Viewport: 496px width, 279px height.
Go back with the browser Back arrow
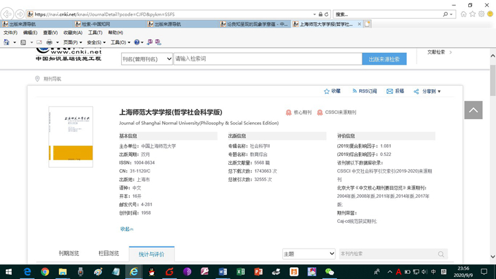click(7, 14)
